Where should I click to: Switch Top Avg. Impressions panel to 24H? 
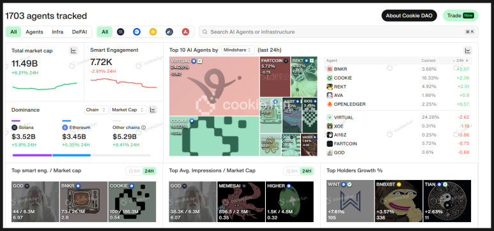[306, 171]
